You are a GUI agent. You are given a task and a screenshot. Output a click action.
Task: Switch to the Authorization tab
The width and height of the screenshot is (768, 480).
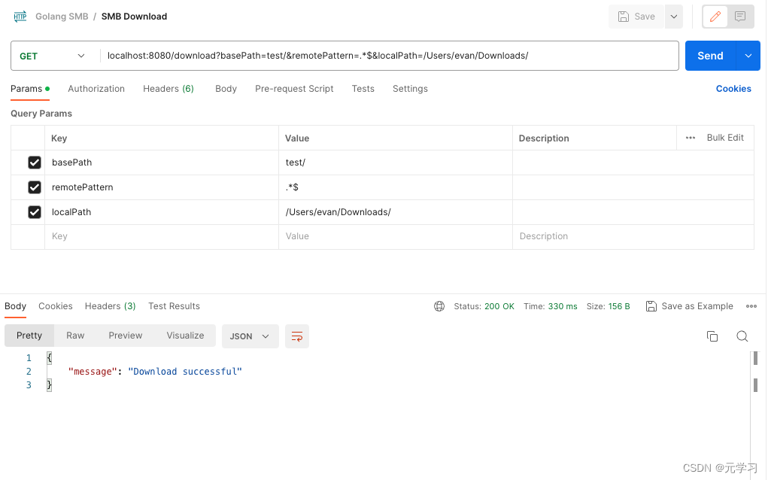(96, 89)
